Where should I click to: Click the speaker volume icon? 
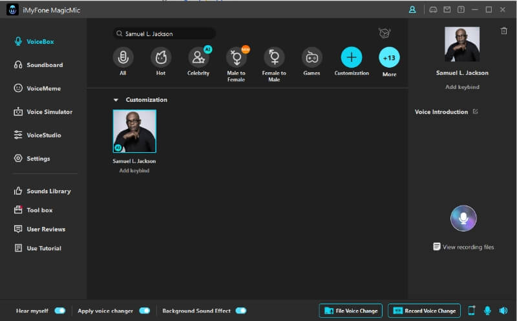(503, 310)
